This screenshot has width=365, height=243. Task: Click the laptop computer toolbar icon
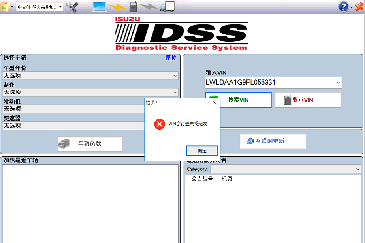click(x=99, y=7)
